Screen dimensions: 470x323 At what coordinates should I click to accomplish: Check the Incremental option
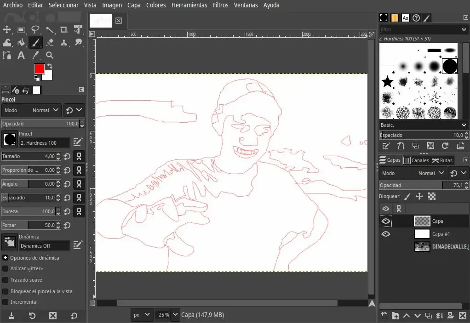(6, 302)
